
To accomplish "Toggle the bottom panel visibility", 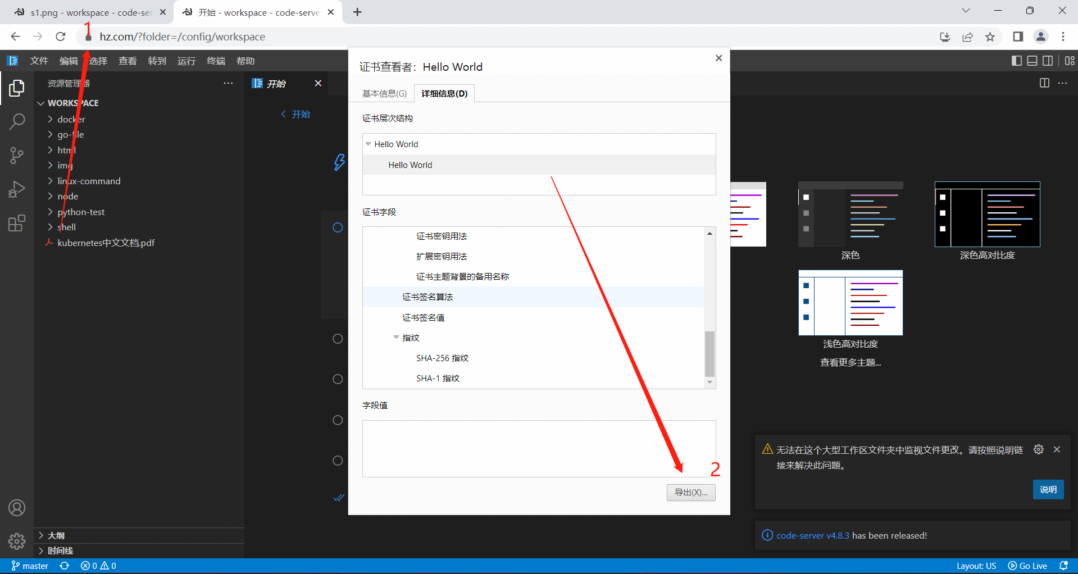I will pos(1032,61).
